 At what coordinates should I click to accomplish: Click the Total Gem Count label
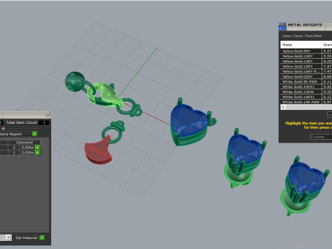21,122
